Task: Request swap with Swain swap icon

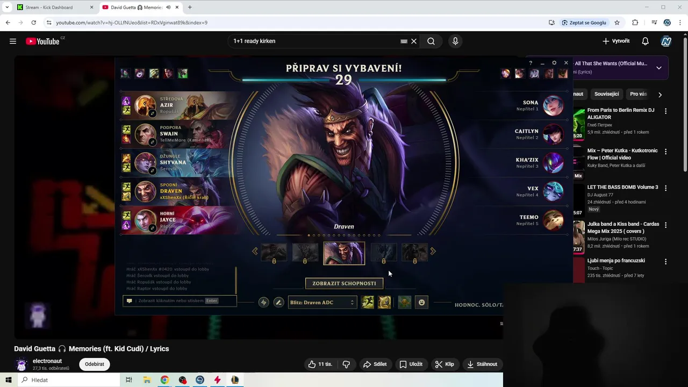Action: pyautogui.click(x=153, y=142)
